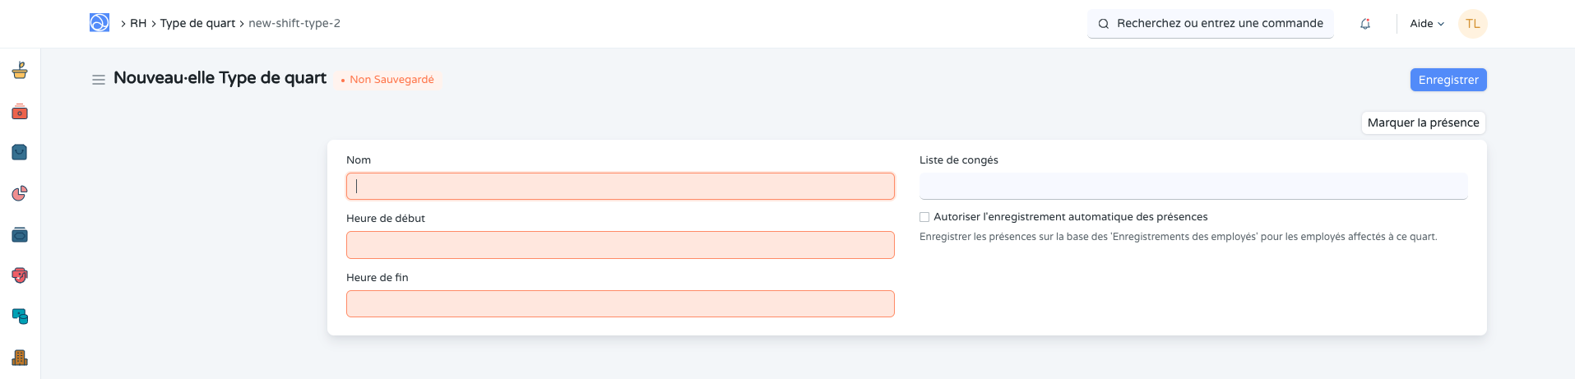Open the blue shopping bag sidebar icon
The image size is (1575, 379).
tap(20, 152)
